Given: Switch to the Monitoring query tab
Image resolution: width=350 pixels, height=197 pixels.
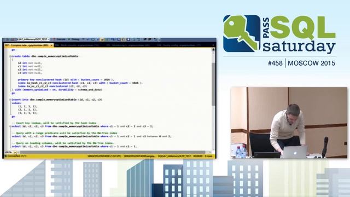Looking at the screenshot, I should pos(127,45).
